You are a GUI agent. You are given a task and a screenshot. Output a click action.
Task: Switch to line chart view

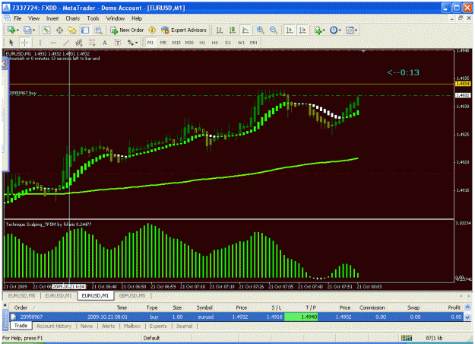click(245, 30)
